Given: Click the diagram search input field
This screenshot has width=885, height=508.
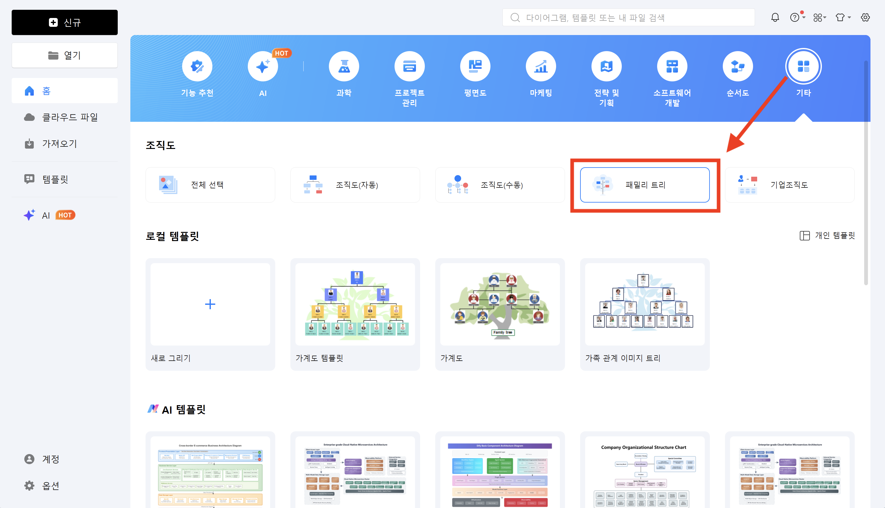Looking at the screenshot, I should pos(628,17).
